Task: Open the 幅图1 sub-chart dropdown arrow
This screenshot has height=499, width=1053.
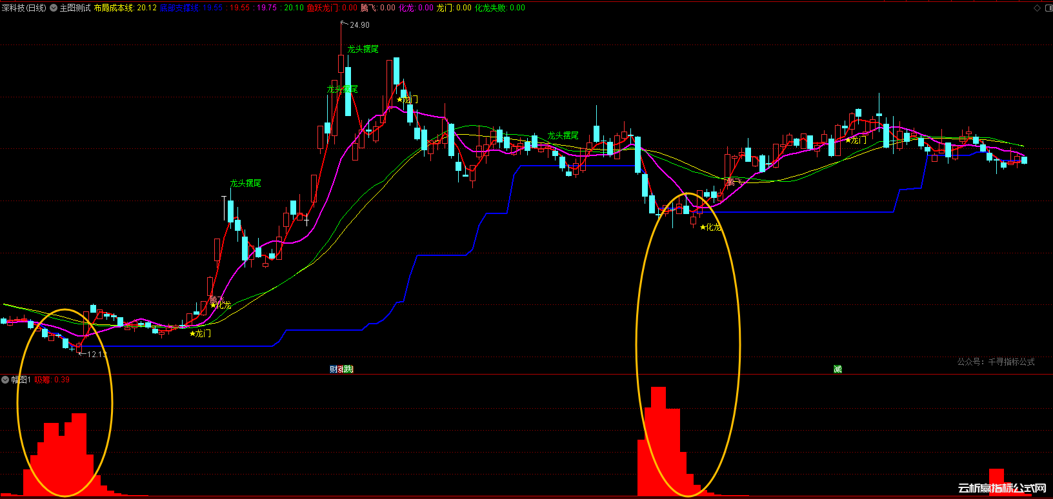Action: click(6, 380)
